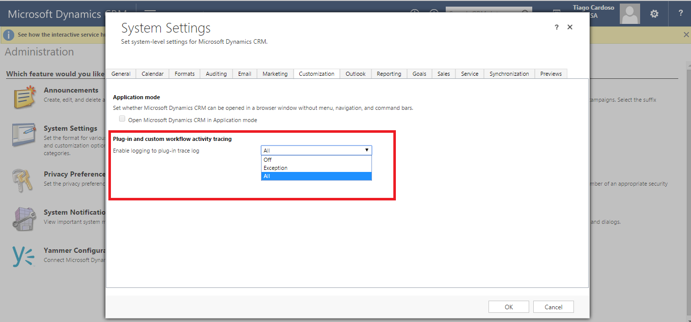Image resolution: width=691 pixels, height=322 pixels.
Task: Click the Settings gear in the navigation bar
Action: [x=654, y=14]
